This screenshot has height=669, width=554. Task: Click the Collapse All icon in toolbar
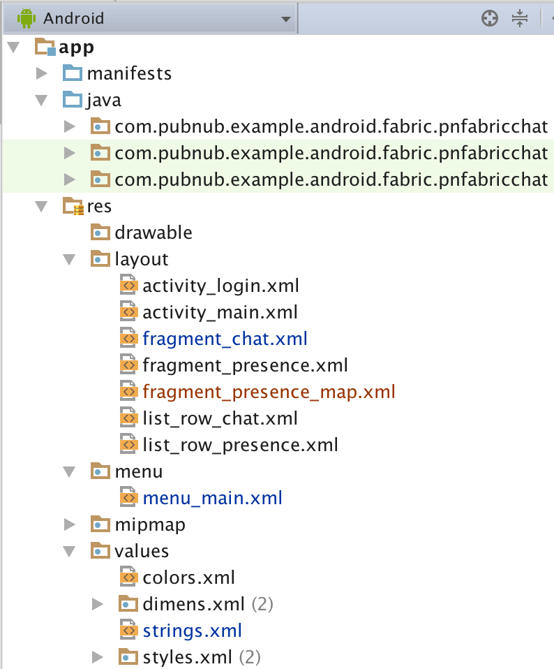(x=521, y=17)
